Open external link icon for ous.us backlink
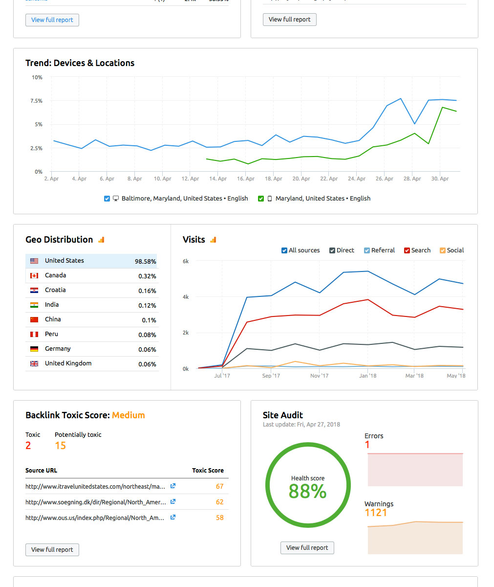 (x=173, y=518)
